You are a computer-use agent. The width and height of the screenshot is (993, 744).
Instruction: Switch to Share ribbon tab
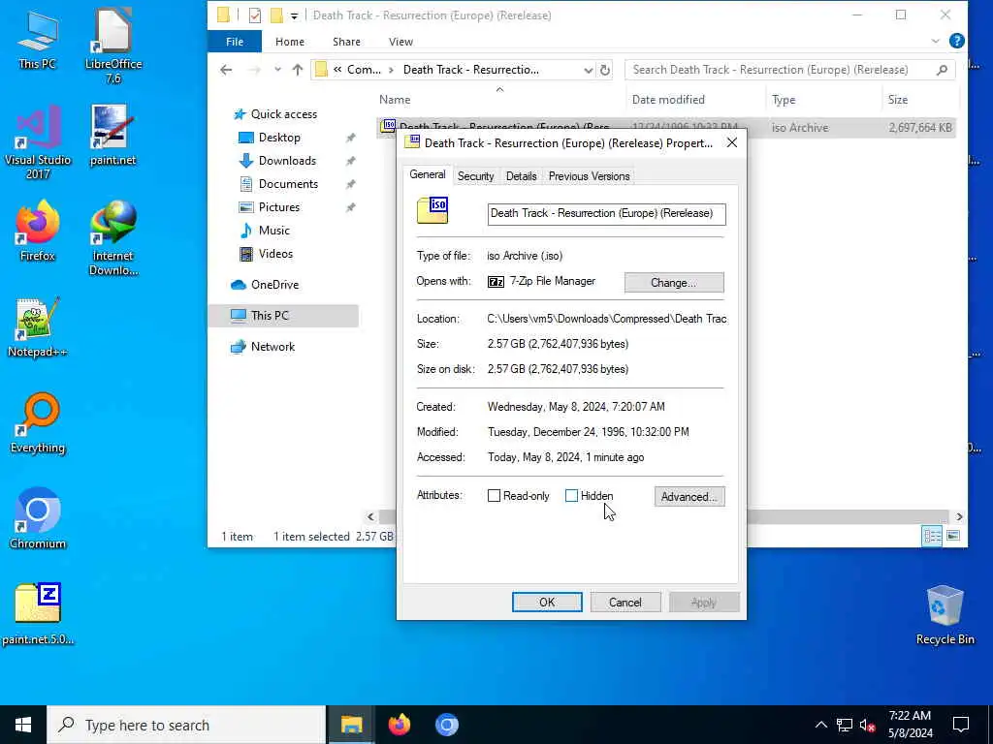(346, 41)
